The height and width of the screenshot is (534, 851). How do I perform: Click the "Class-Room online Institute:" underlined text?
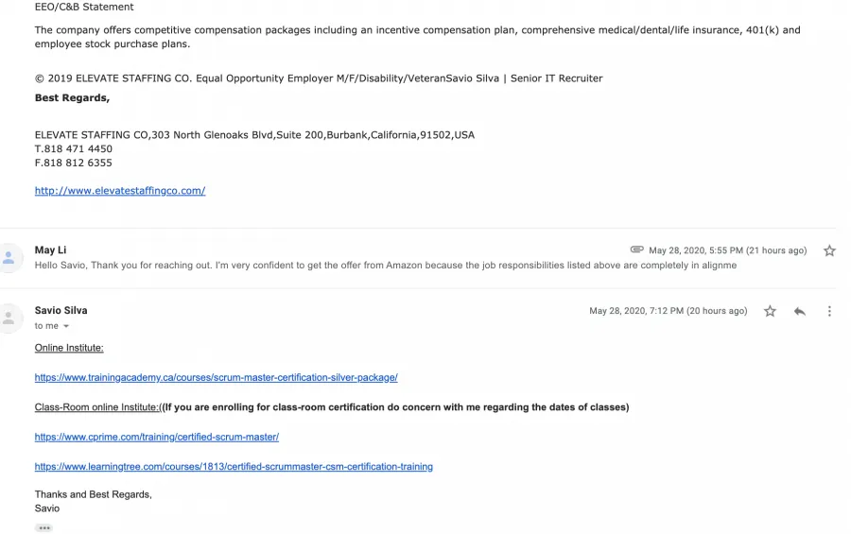(97, 407)
